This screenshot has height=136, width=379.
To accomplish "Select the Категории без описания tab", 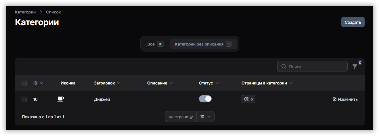I will tap(203, 44).
